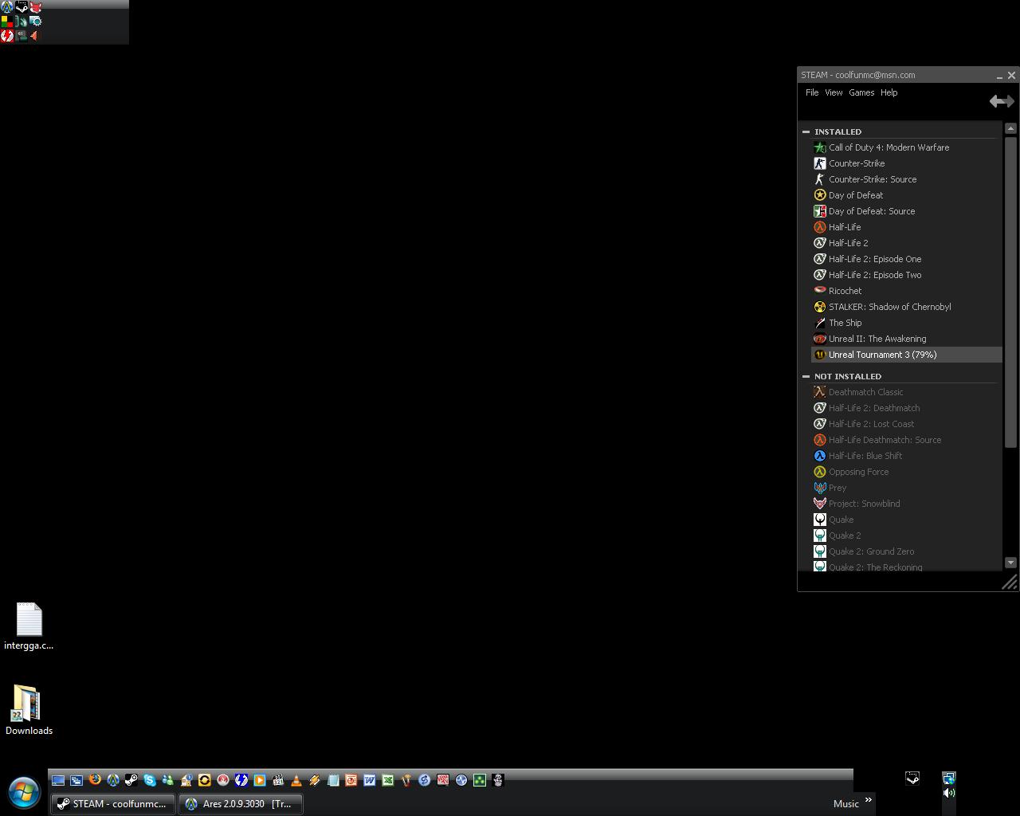
Task: Expand the Music toolbar chevron
Action: tap(868, 799)
